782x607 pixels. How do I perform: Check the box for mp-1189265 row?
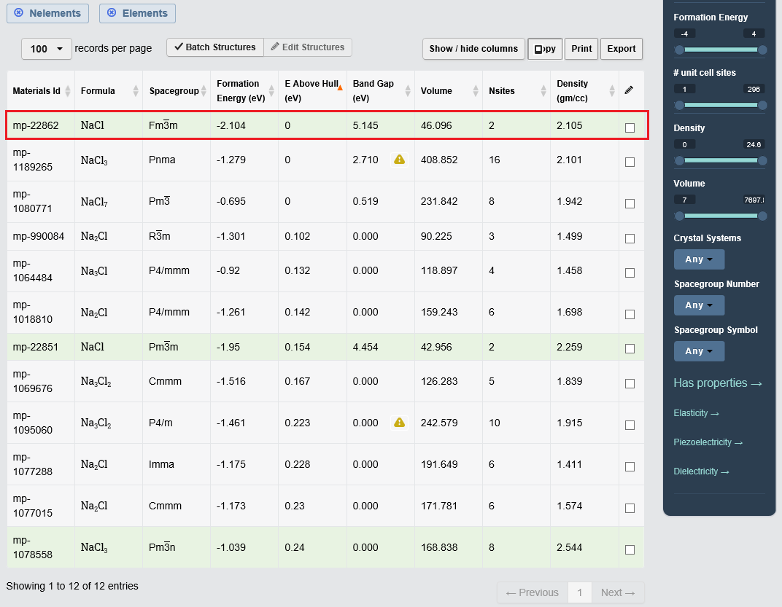(630, 162)
